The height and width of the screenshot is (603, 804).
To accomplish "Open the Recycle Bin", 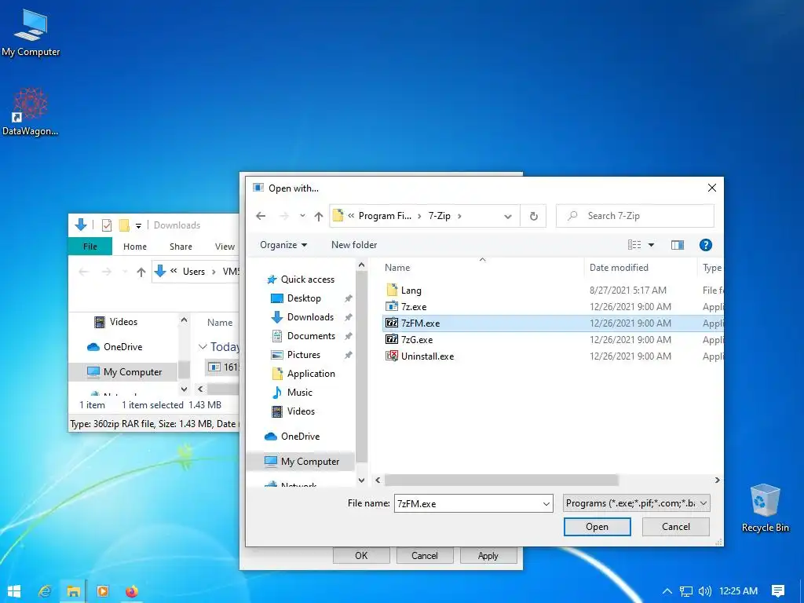I will coord(765,509).
